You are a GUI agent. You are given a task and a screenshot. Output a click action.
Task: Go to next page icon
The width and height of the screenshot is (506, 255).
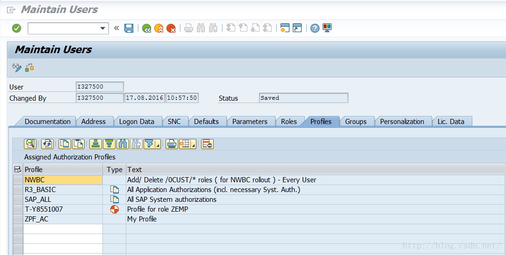(x=255, y=28)
